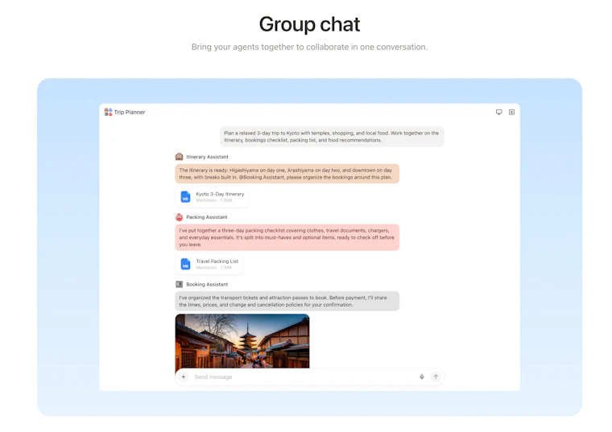Click the Packing Assistant name label

pos(207,217)
